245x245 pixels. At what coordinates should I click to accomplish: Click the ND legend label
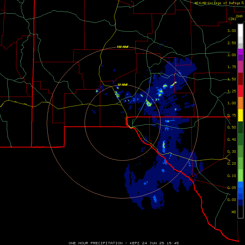pyautogui.click(x=234, y=212)
